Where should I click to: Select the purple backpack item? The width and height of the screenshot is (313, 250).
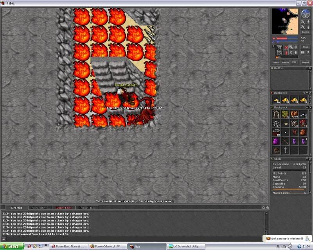[276, 141]
